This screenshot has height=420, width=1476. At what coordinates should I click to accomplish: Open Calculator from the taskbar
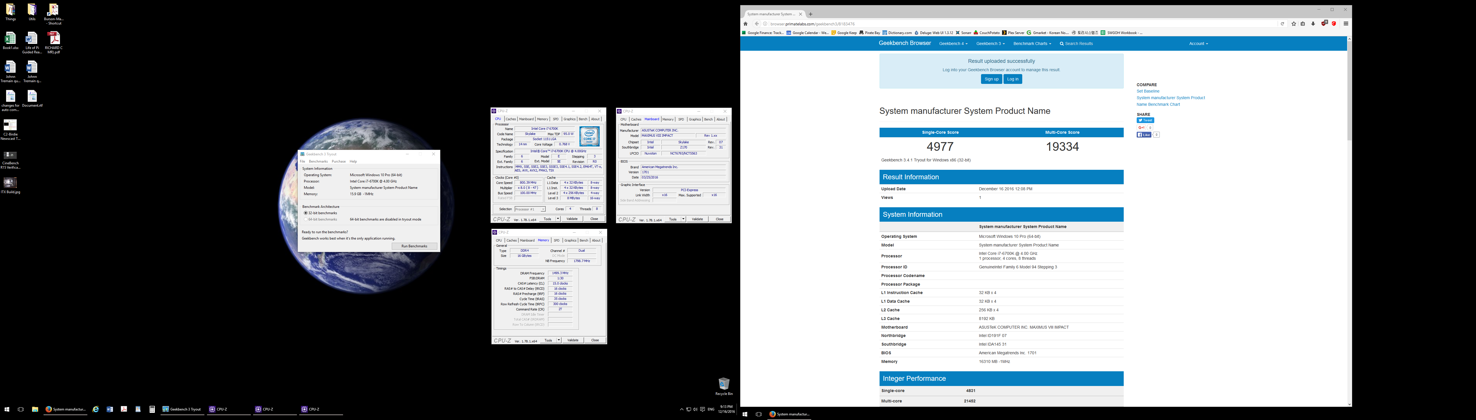click(x=152, y=409)
